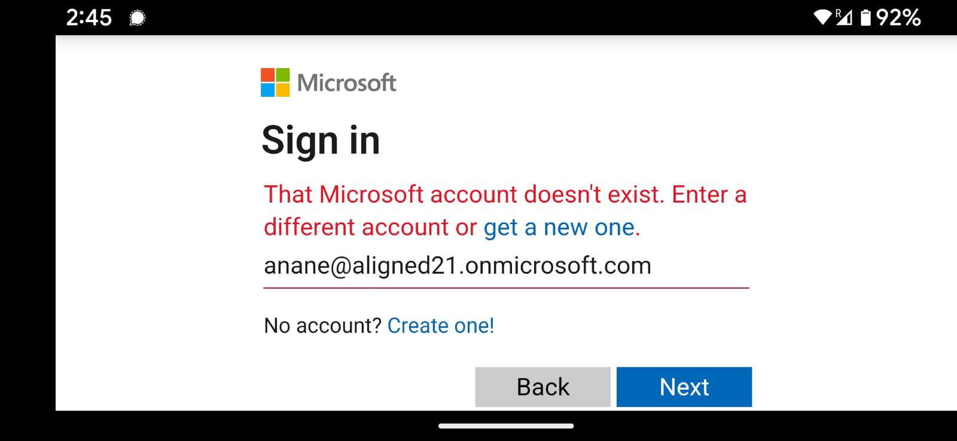Click the Microsoft four-color logo
Image resolution: width=957 pixels, height=441 pixels.
click(275, 82)
